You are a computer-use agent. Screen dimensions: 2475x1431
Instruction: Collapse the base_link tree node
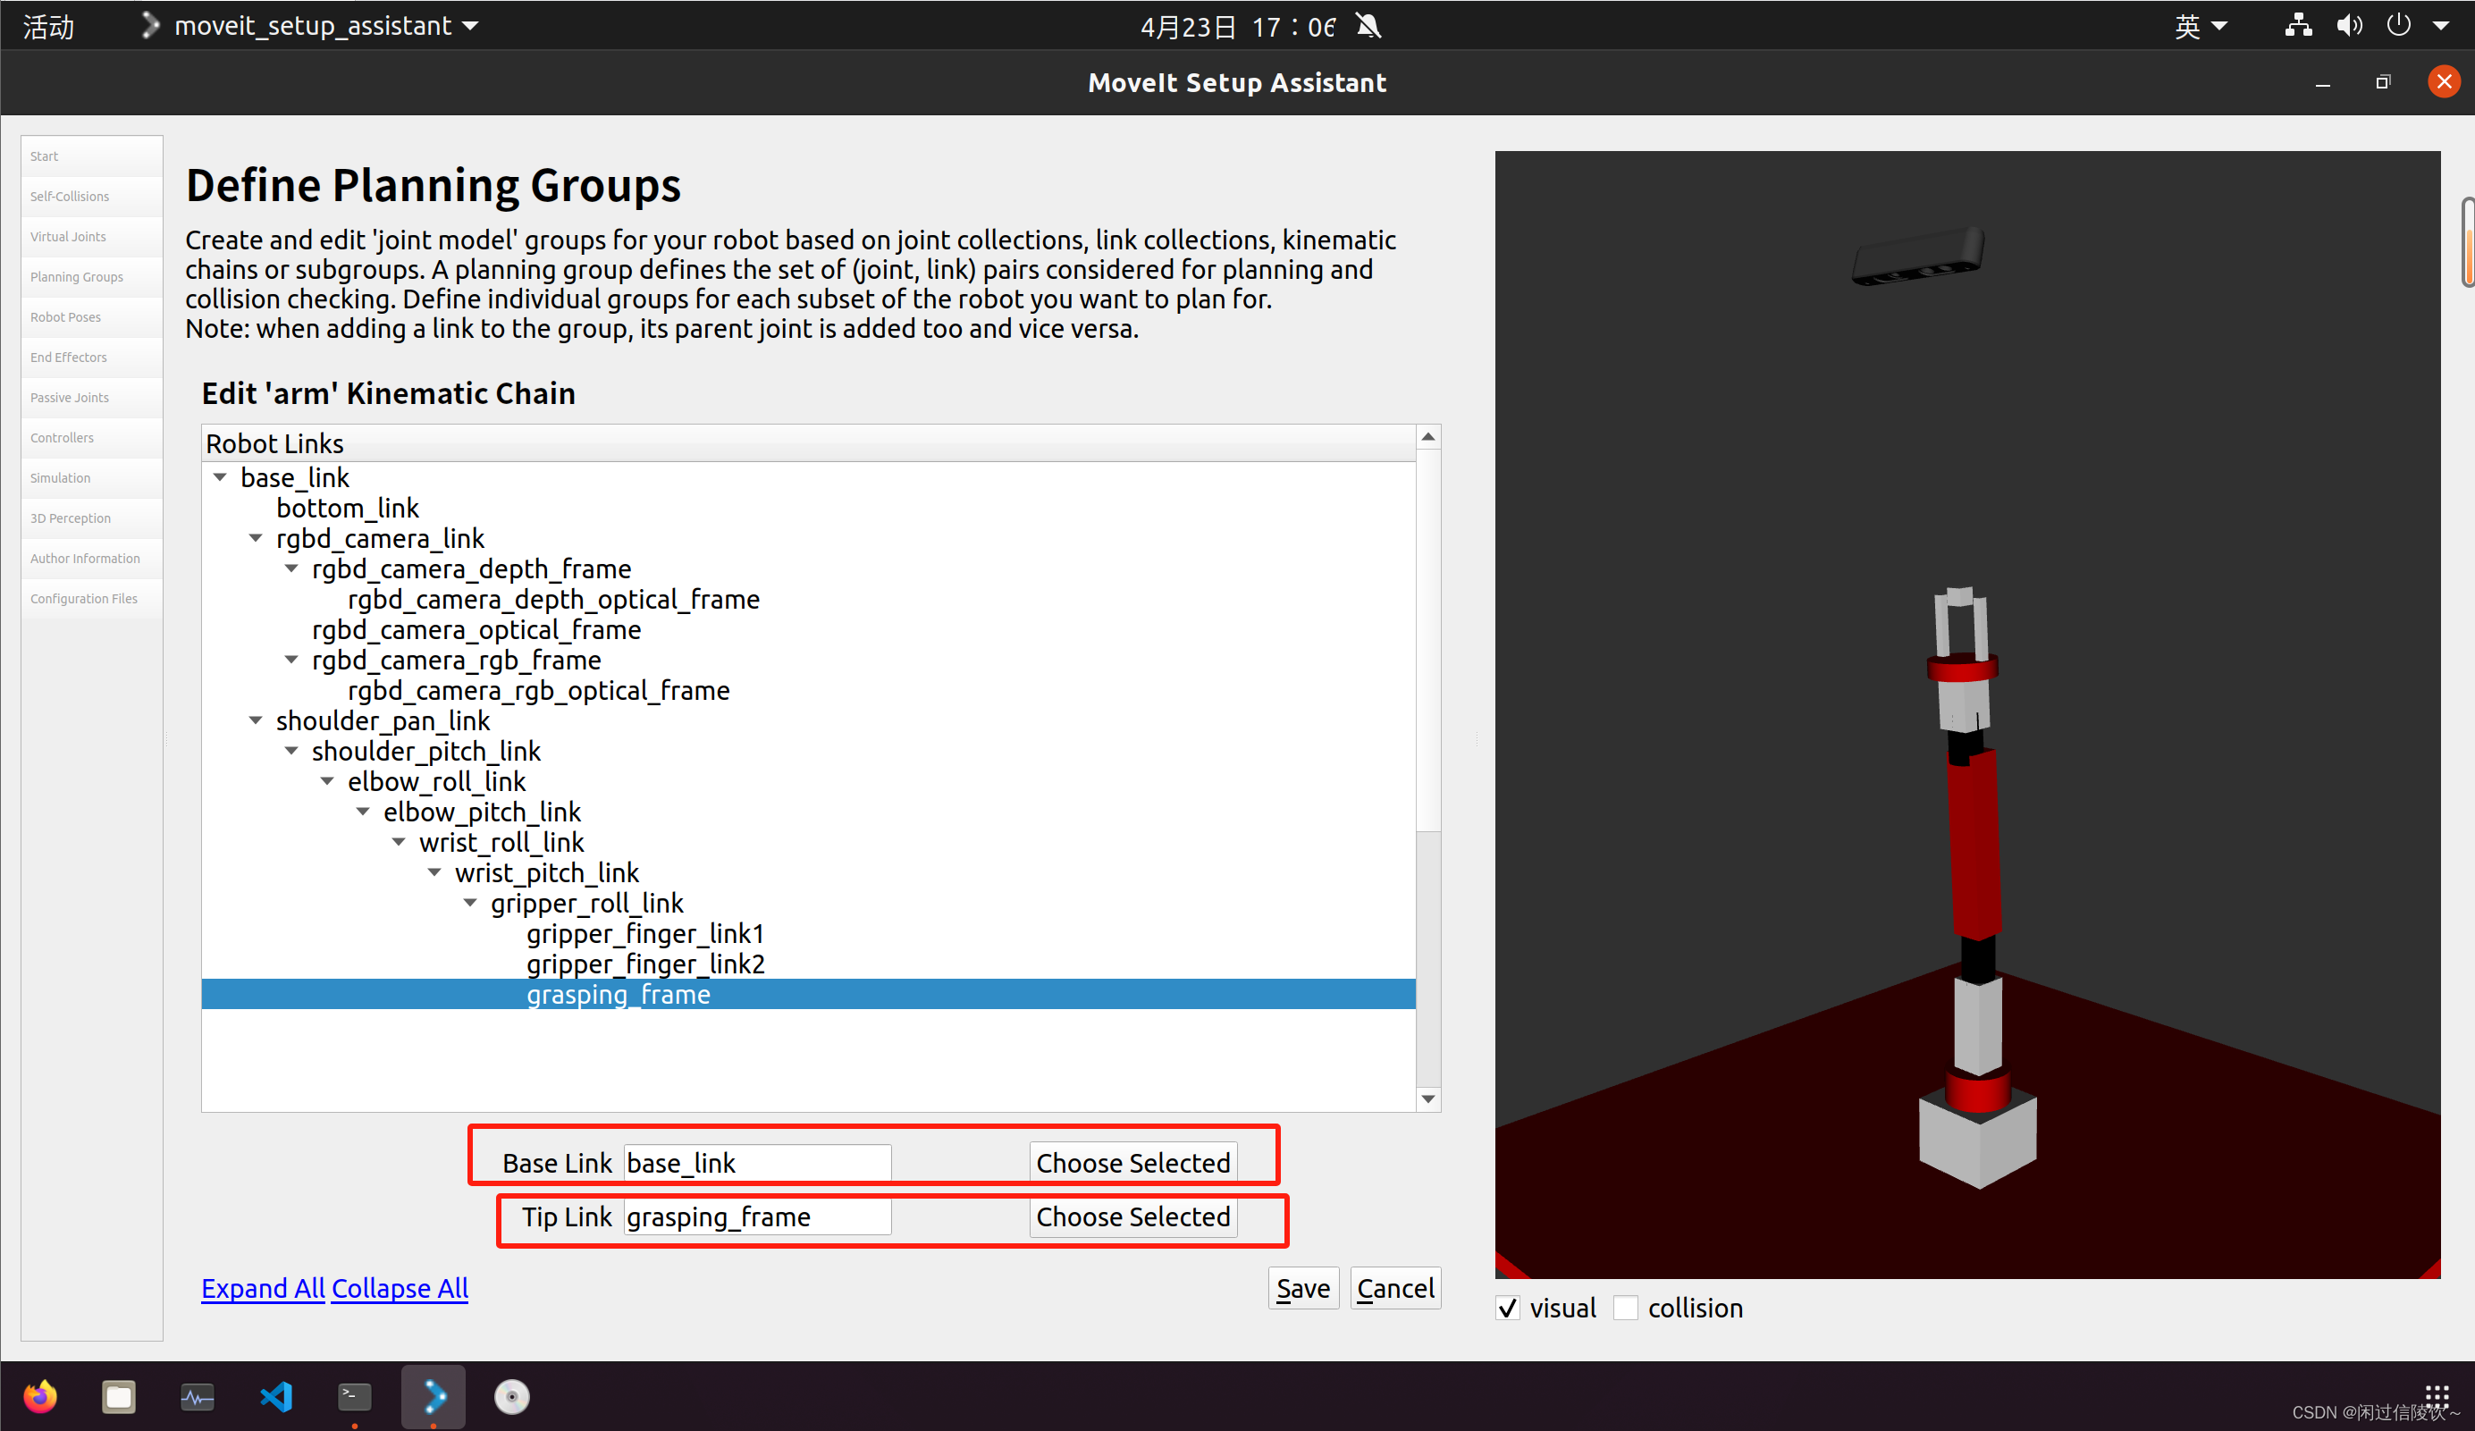pos(220,477)
